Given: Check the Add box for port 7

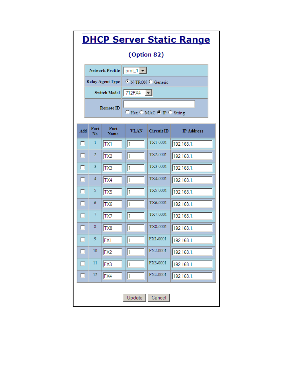Looking at the screenshot, I should pos(83,215).
